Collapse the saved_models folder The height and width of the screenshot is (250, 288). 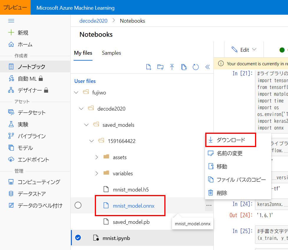click(86, 125)
